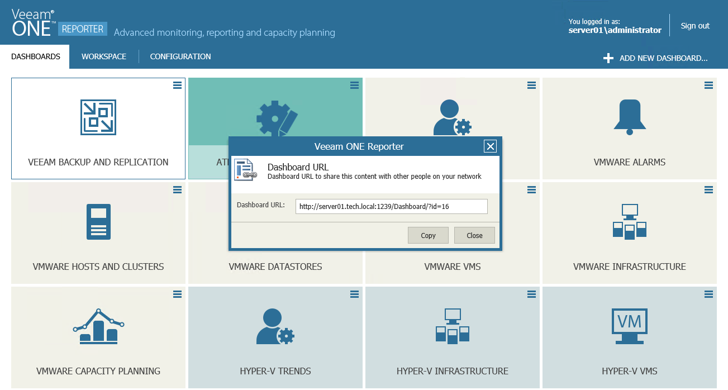Open menu for Hyper-V VMs tile
This screenshot has height=390, width=728.
[708, 294]
